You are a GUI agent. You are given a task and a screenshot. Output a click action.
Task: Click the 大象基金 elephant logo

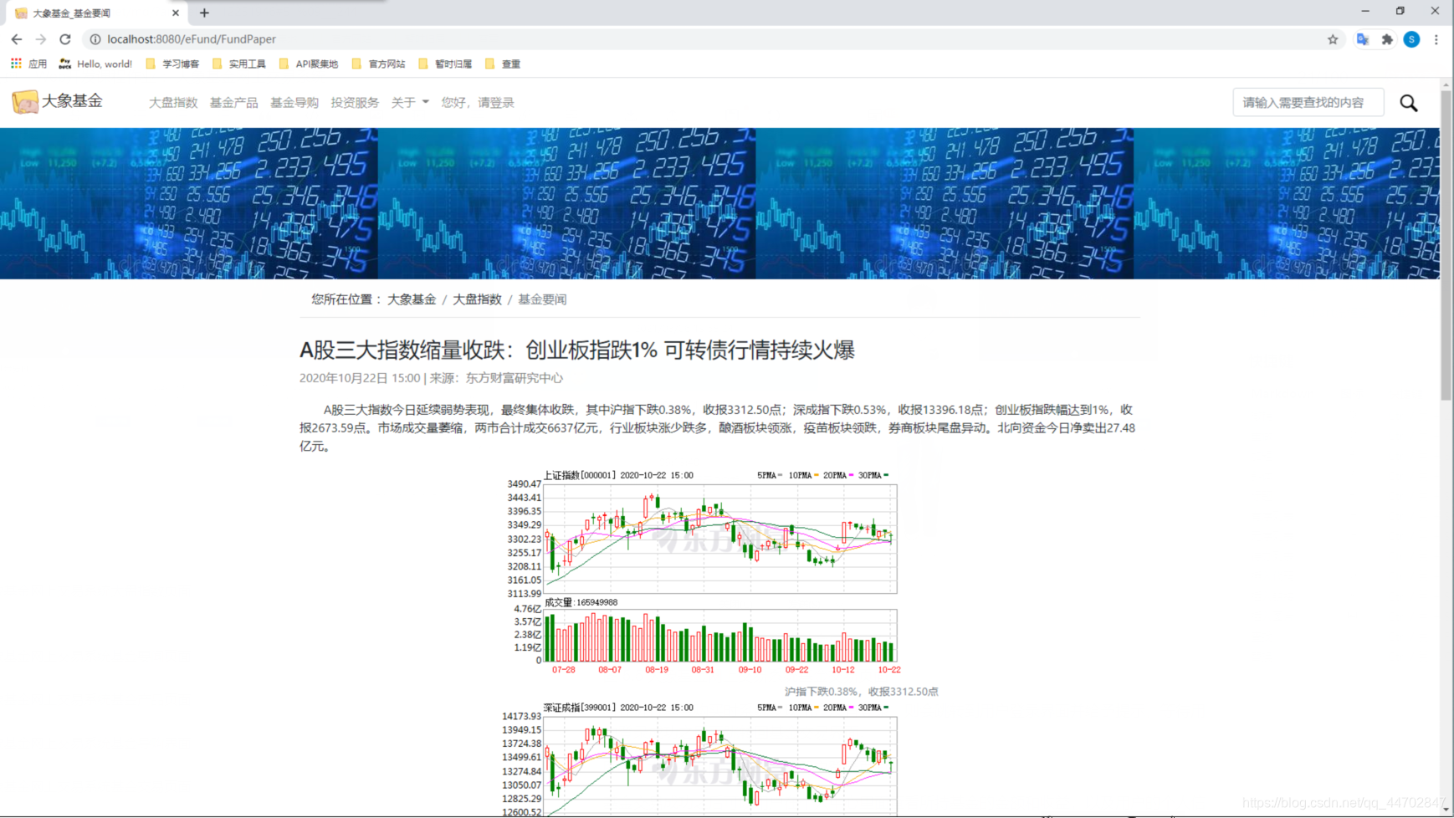57,101
